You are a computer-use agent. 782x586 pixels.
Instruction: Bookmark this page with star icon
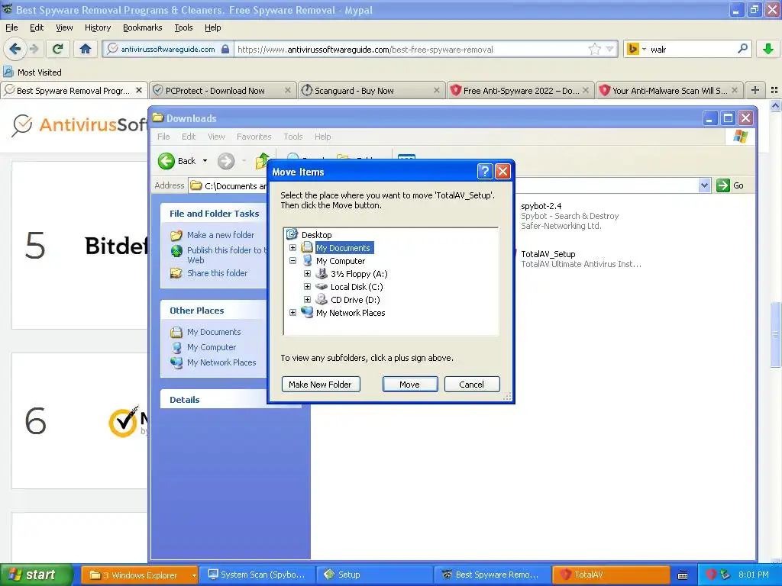594,49
